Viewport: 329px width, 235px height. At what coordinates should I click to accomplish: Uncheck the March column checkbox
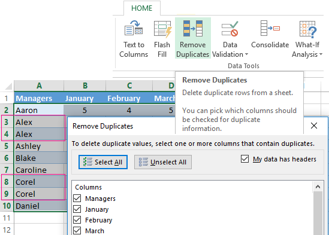77,231
